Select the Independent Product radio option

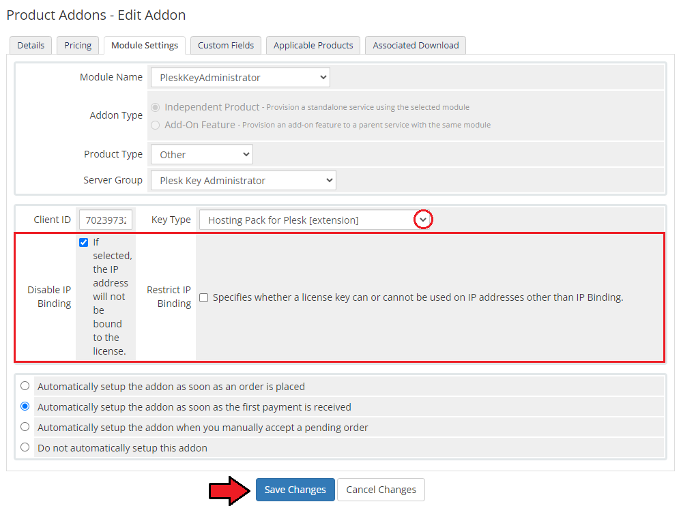[155, 107]
